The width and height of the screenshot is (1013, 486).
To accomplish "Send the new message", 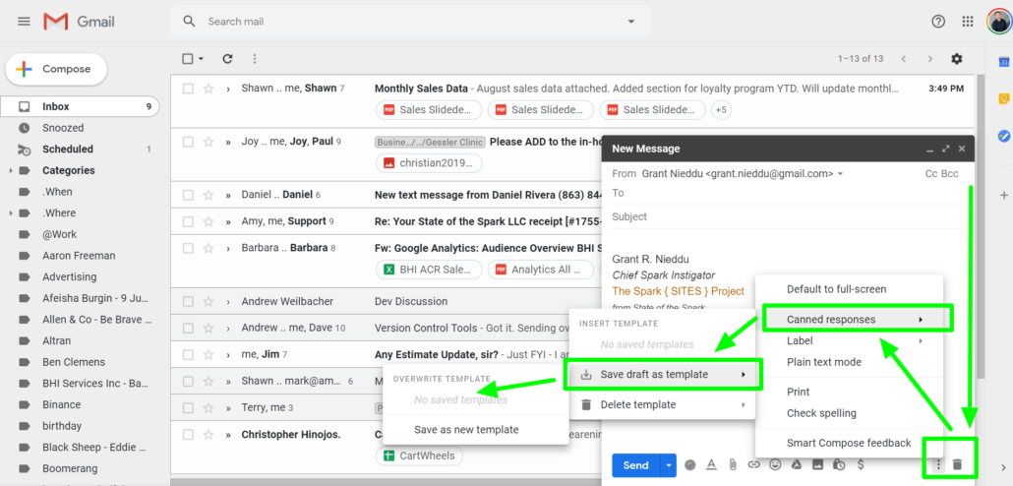I will pyautogui.click(x=635, y=464).
